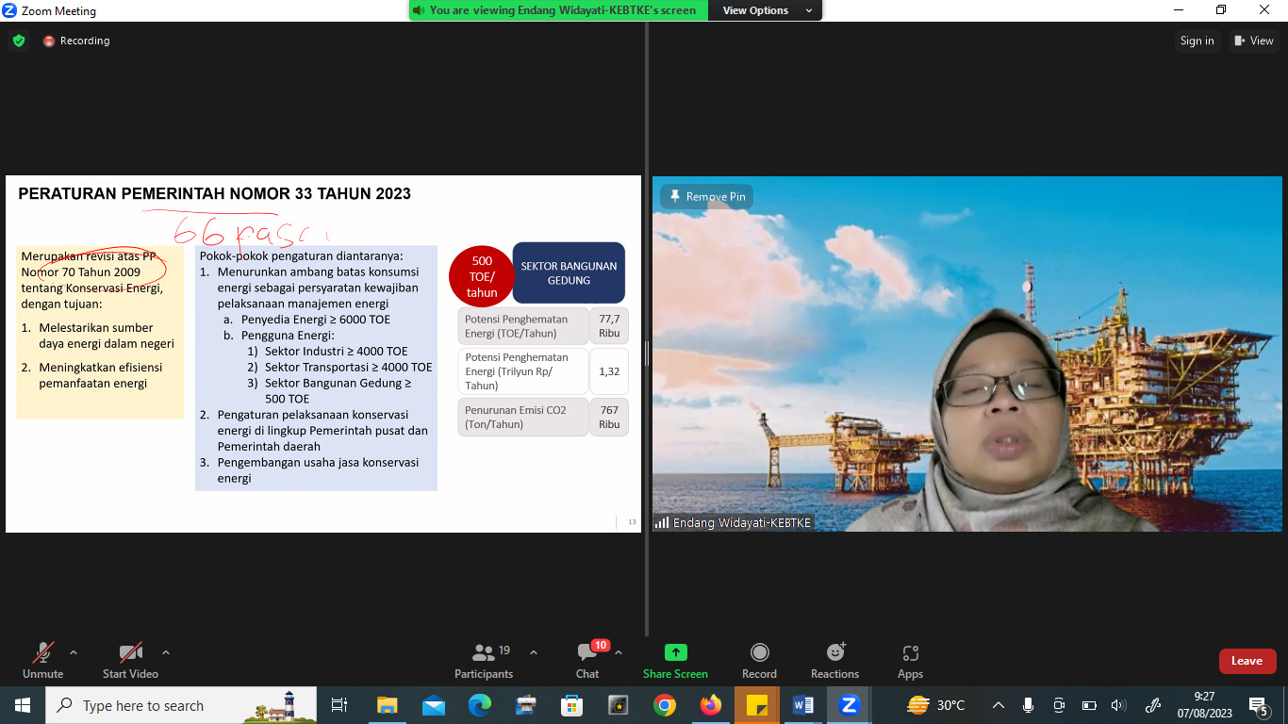This screenshot has width=1288, height=724.
Task: Open the Zoom Apps panel
Action: click(x=910, y=660)
